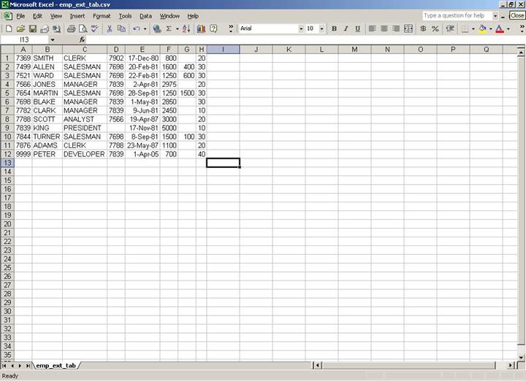This screenshot has width=526, height=382.
Task: Click the column C header
Action: [x=84, y=49]
